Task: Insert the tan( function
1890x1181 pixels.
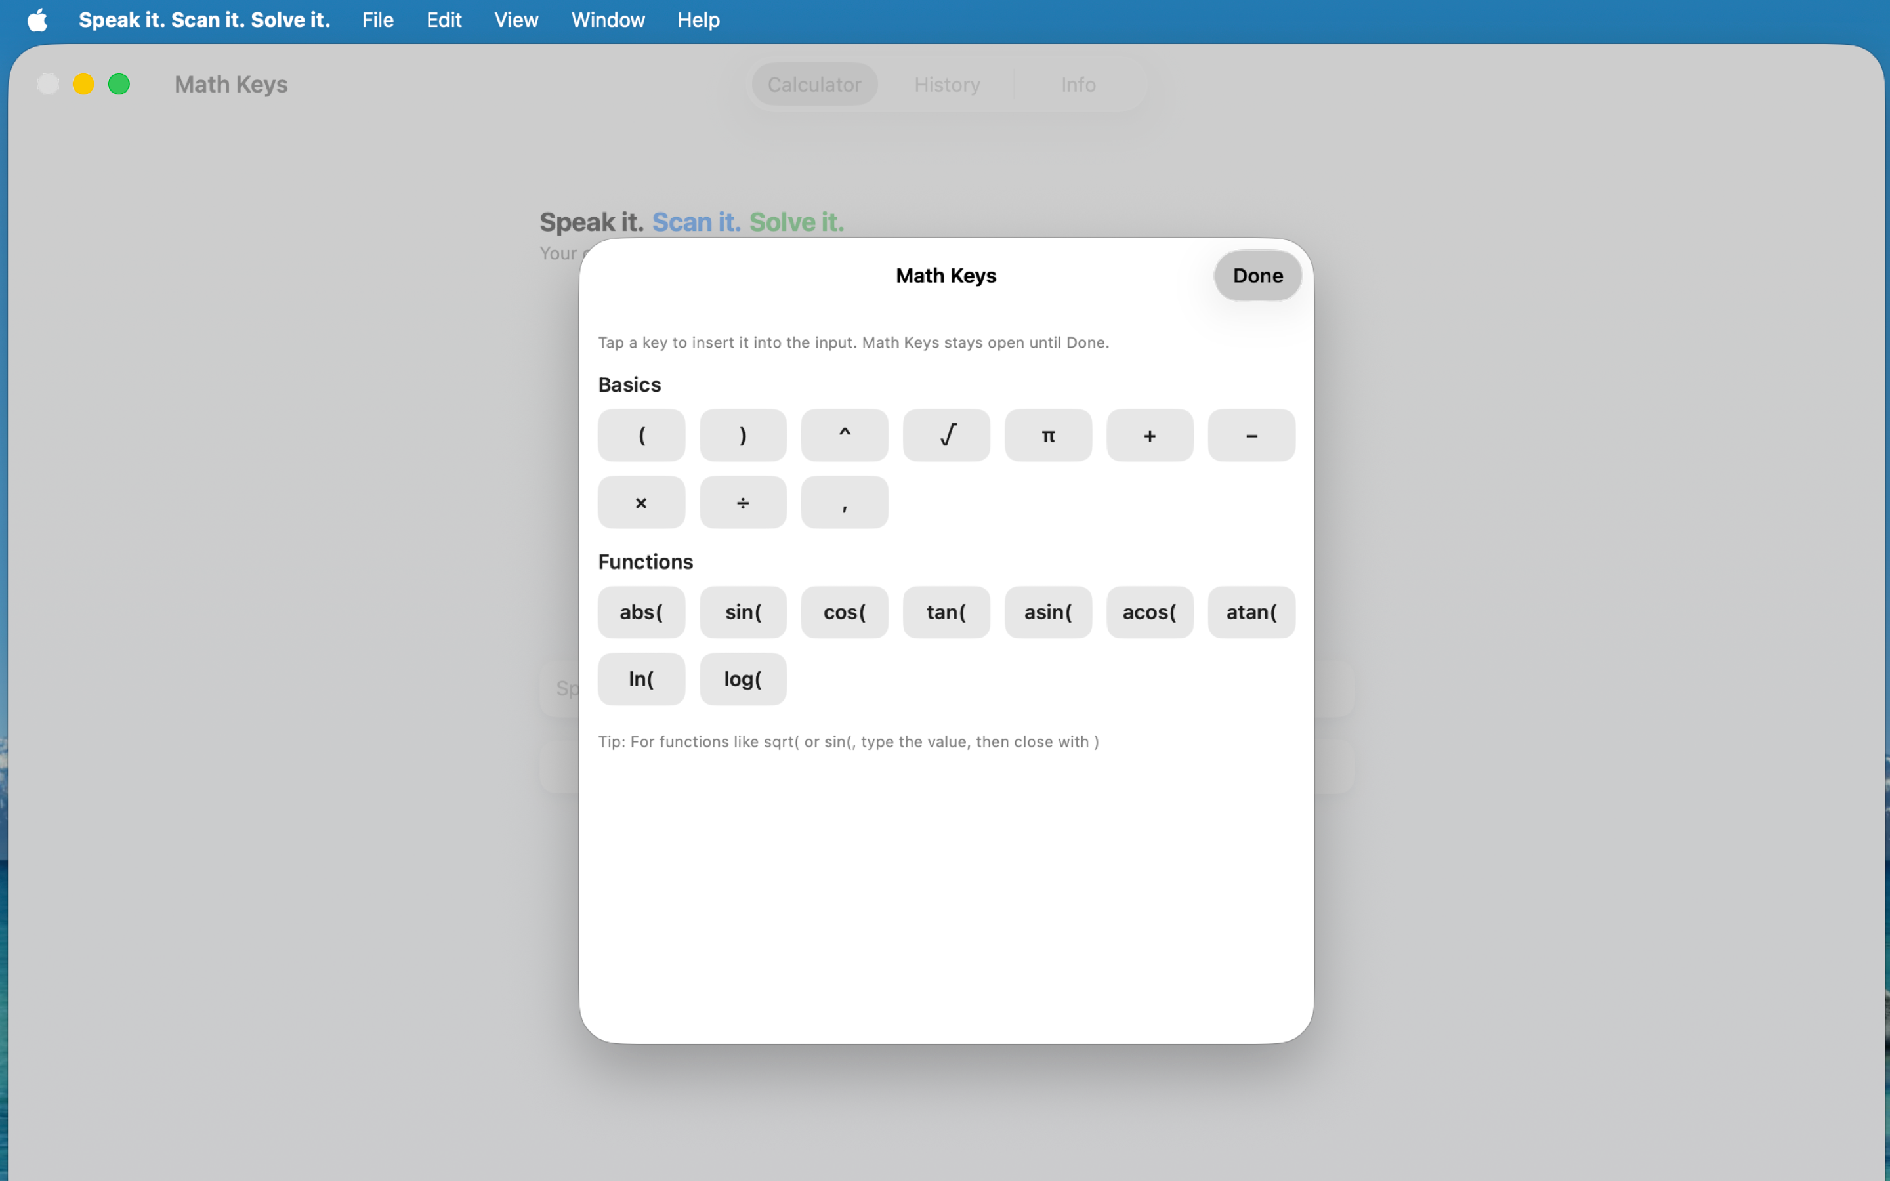Action: 946,612
